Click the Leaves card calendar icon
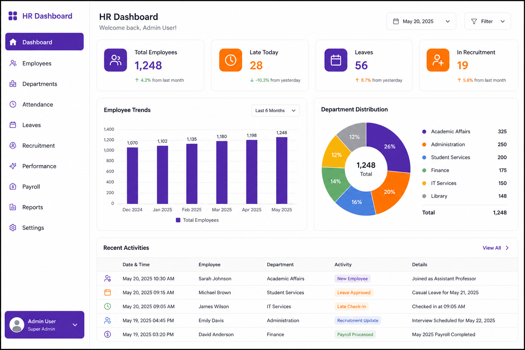 click(336, 60)
